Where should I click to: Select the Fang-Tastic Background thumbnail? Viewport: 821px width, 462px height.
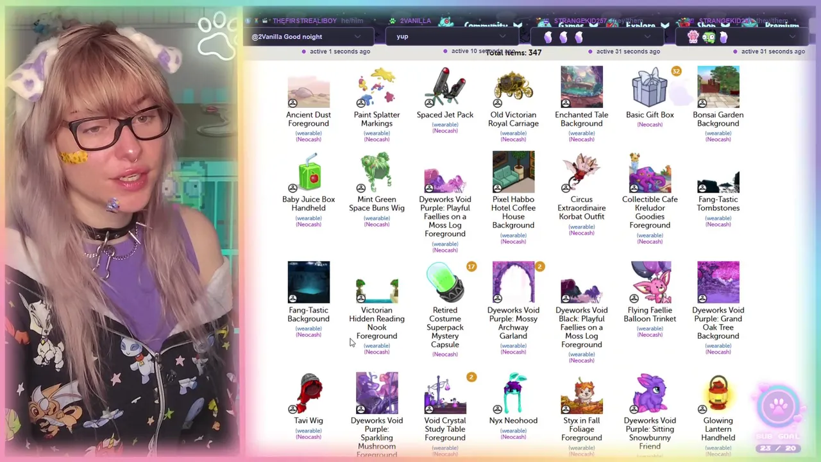309,282
